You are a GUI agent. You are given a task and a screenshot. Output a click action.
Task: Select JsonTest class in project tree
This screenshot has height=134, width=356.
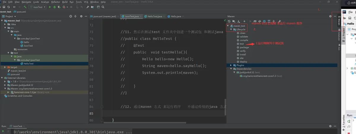[28, 46]
